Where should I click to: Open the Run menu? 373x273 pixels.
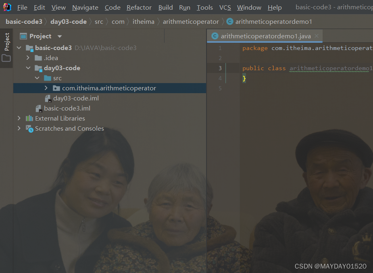[185, 8]
